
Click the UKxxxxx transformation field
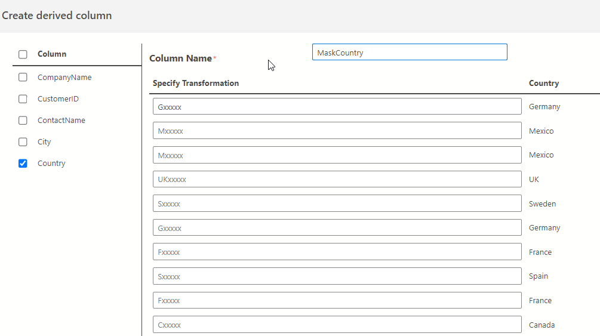[x=337, y=179]
